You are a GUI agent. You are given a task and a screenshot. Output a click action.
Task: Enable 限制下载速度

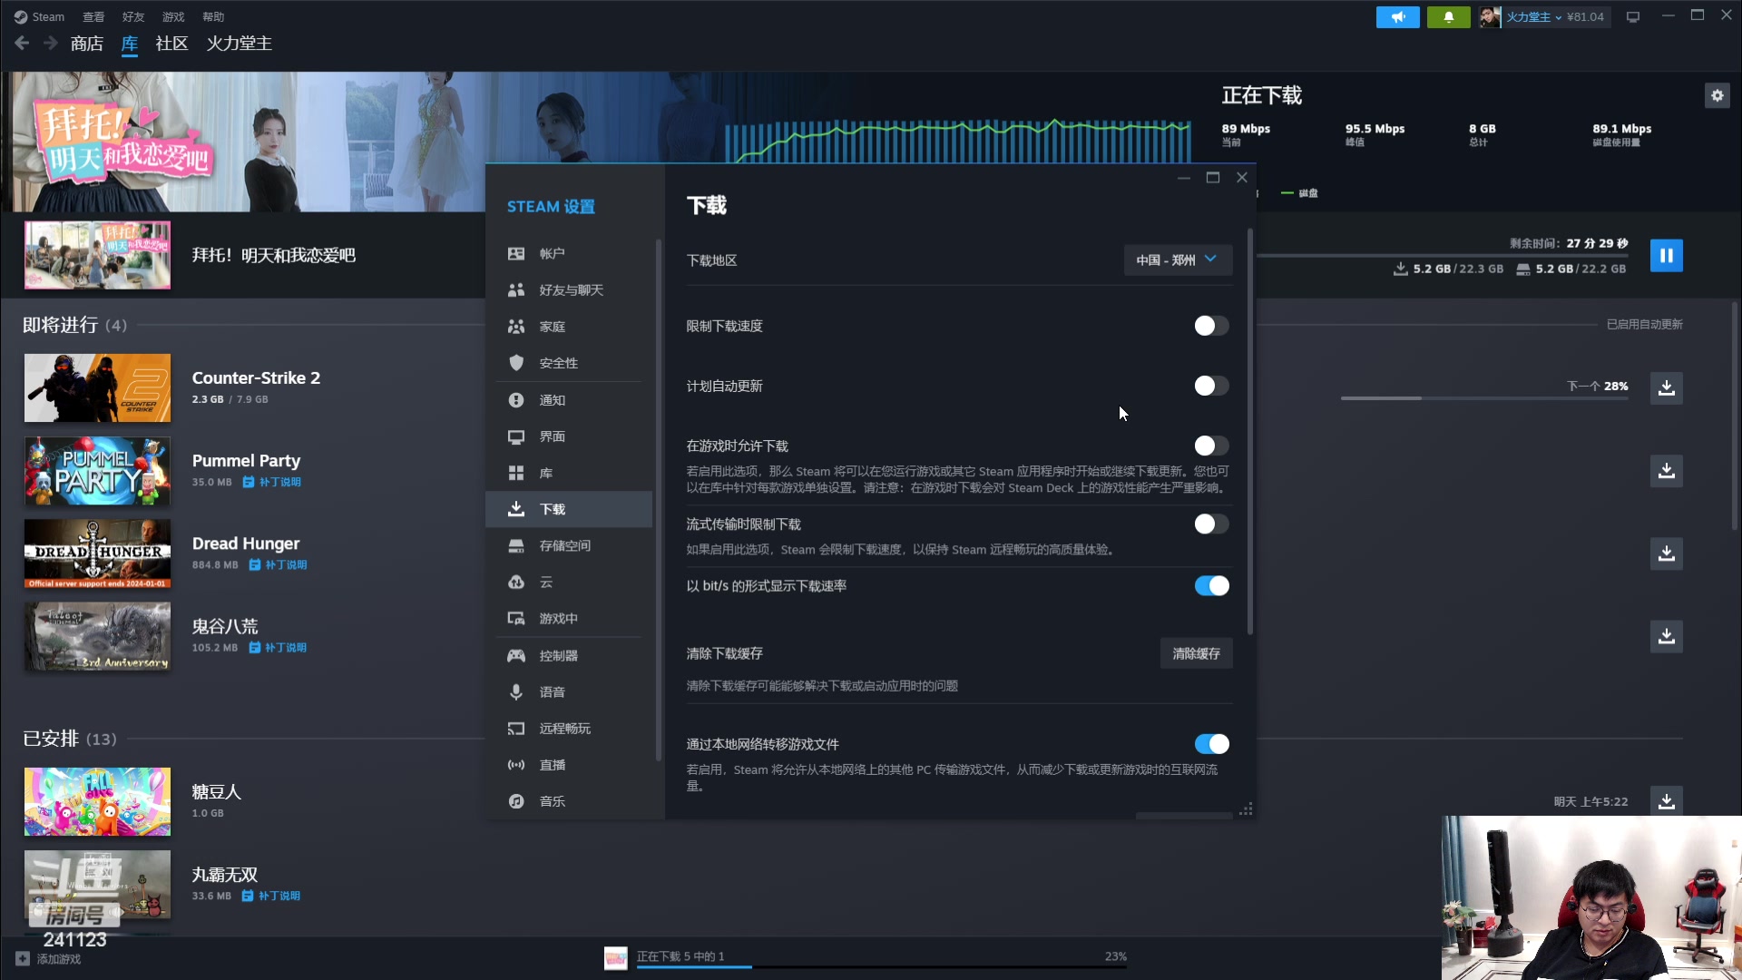click(x=1210, y=326)
